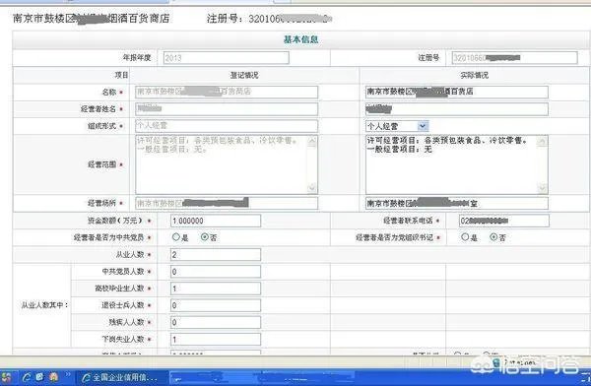This screenshot has height=386, width=591.
Task: Click scroll-down arrow of 实际情况 经营范围 box
Action: click(x=543, y=188)
